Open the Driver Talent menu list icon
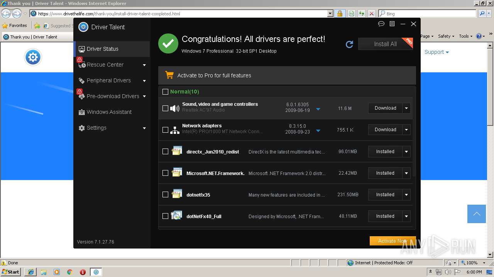 392,24
